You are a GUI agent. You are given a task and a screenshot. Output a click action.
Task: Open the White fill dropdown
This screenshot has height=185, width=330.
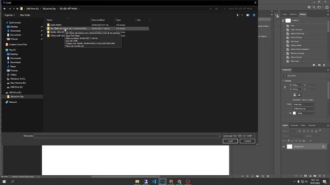(x=306, y=113)
